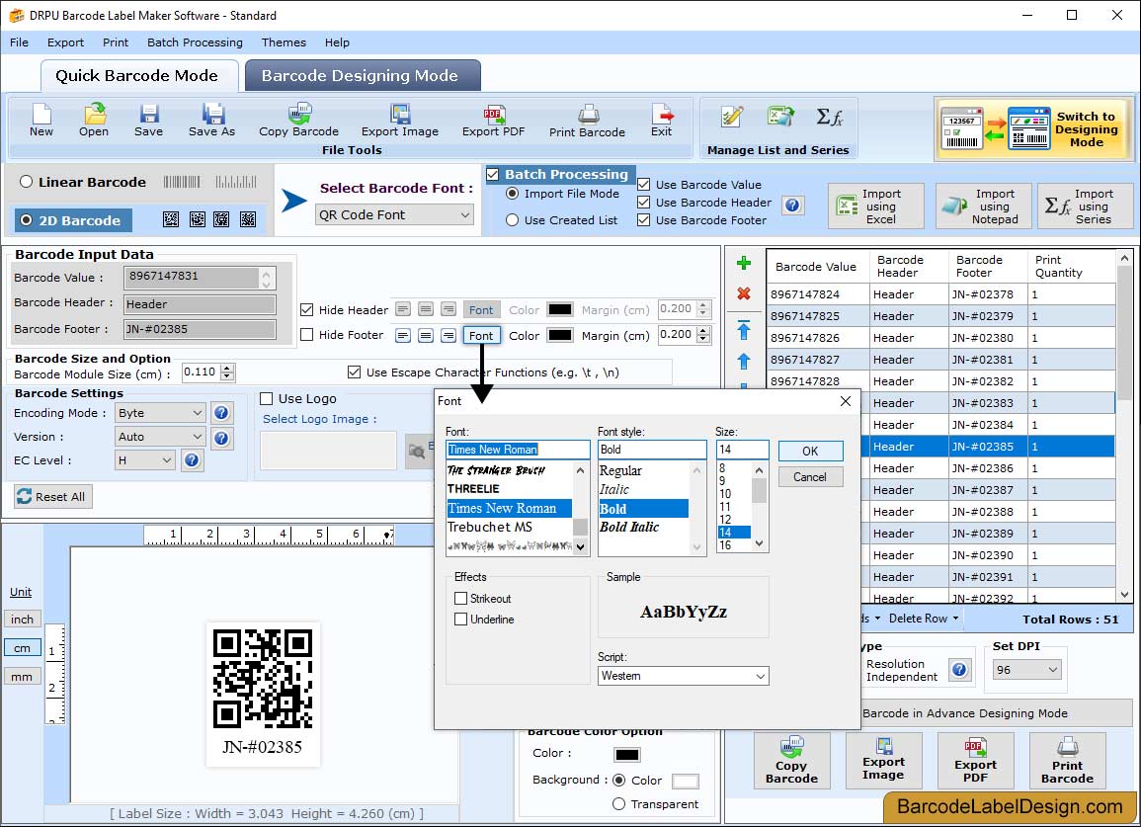
Task: Click the Barcode Color Option swatch
Action: click(627, 754)
